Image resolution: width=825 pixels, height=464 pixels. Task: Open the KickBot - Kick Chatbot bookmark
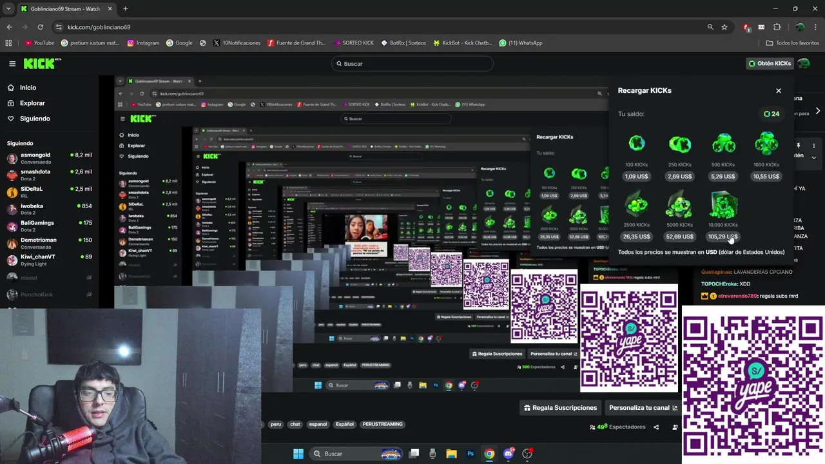click(x=463, y=43)
